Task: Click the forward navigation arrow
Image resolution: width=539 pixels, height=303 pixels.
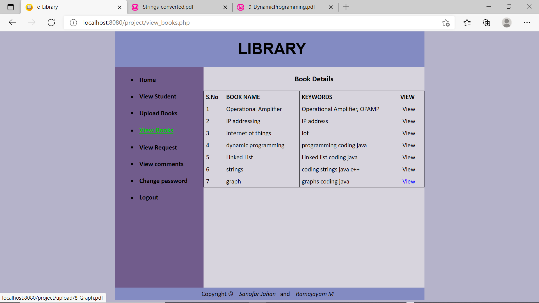Action: tap(32, 22)
